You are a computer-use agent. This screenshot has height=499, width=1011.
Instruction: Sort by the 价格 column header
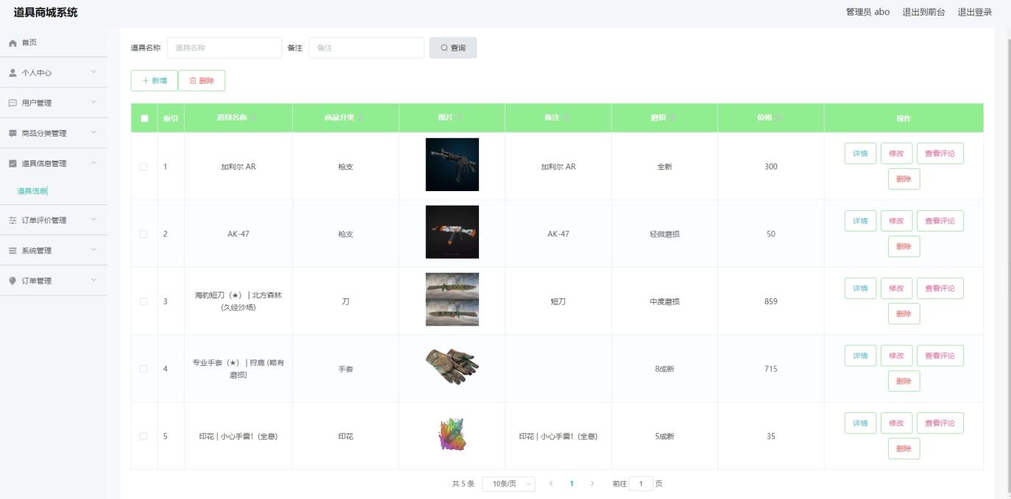point(771,118)
